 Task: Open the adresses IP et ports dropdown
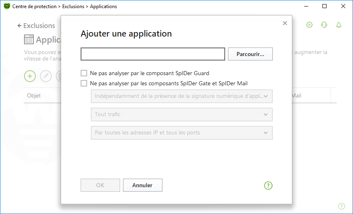[x=182, y=132]
